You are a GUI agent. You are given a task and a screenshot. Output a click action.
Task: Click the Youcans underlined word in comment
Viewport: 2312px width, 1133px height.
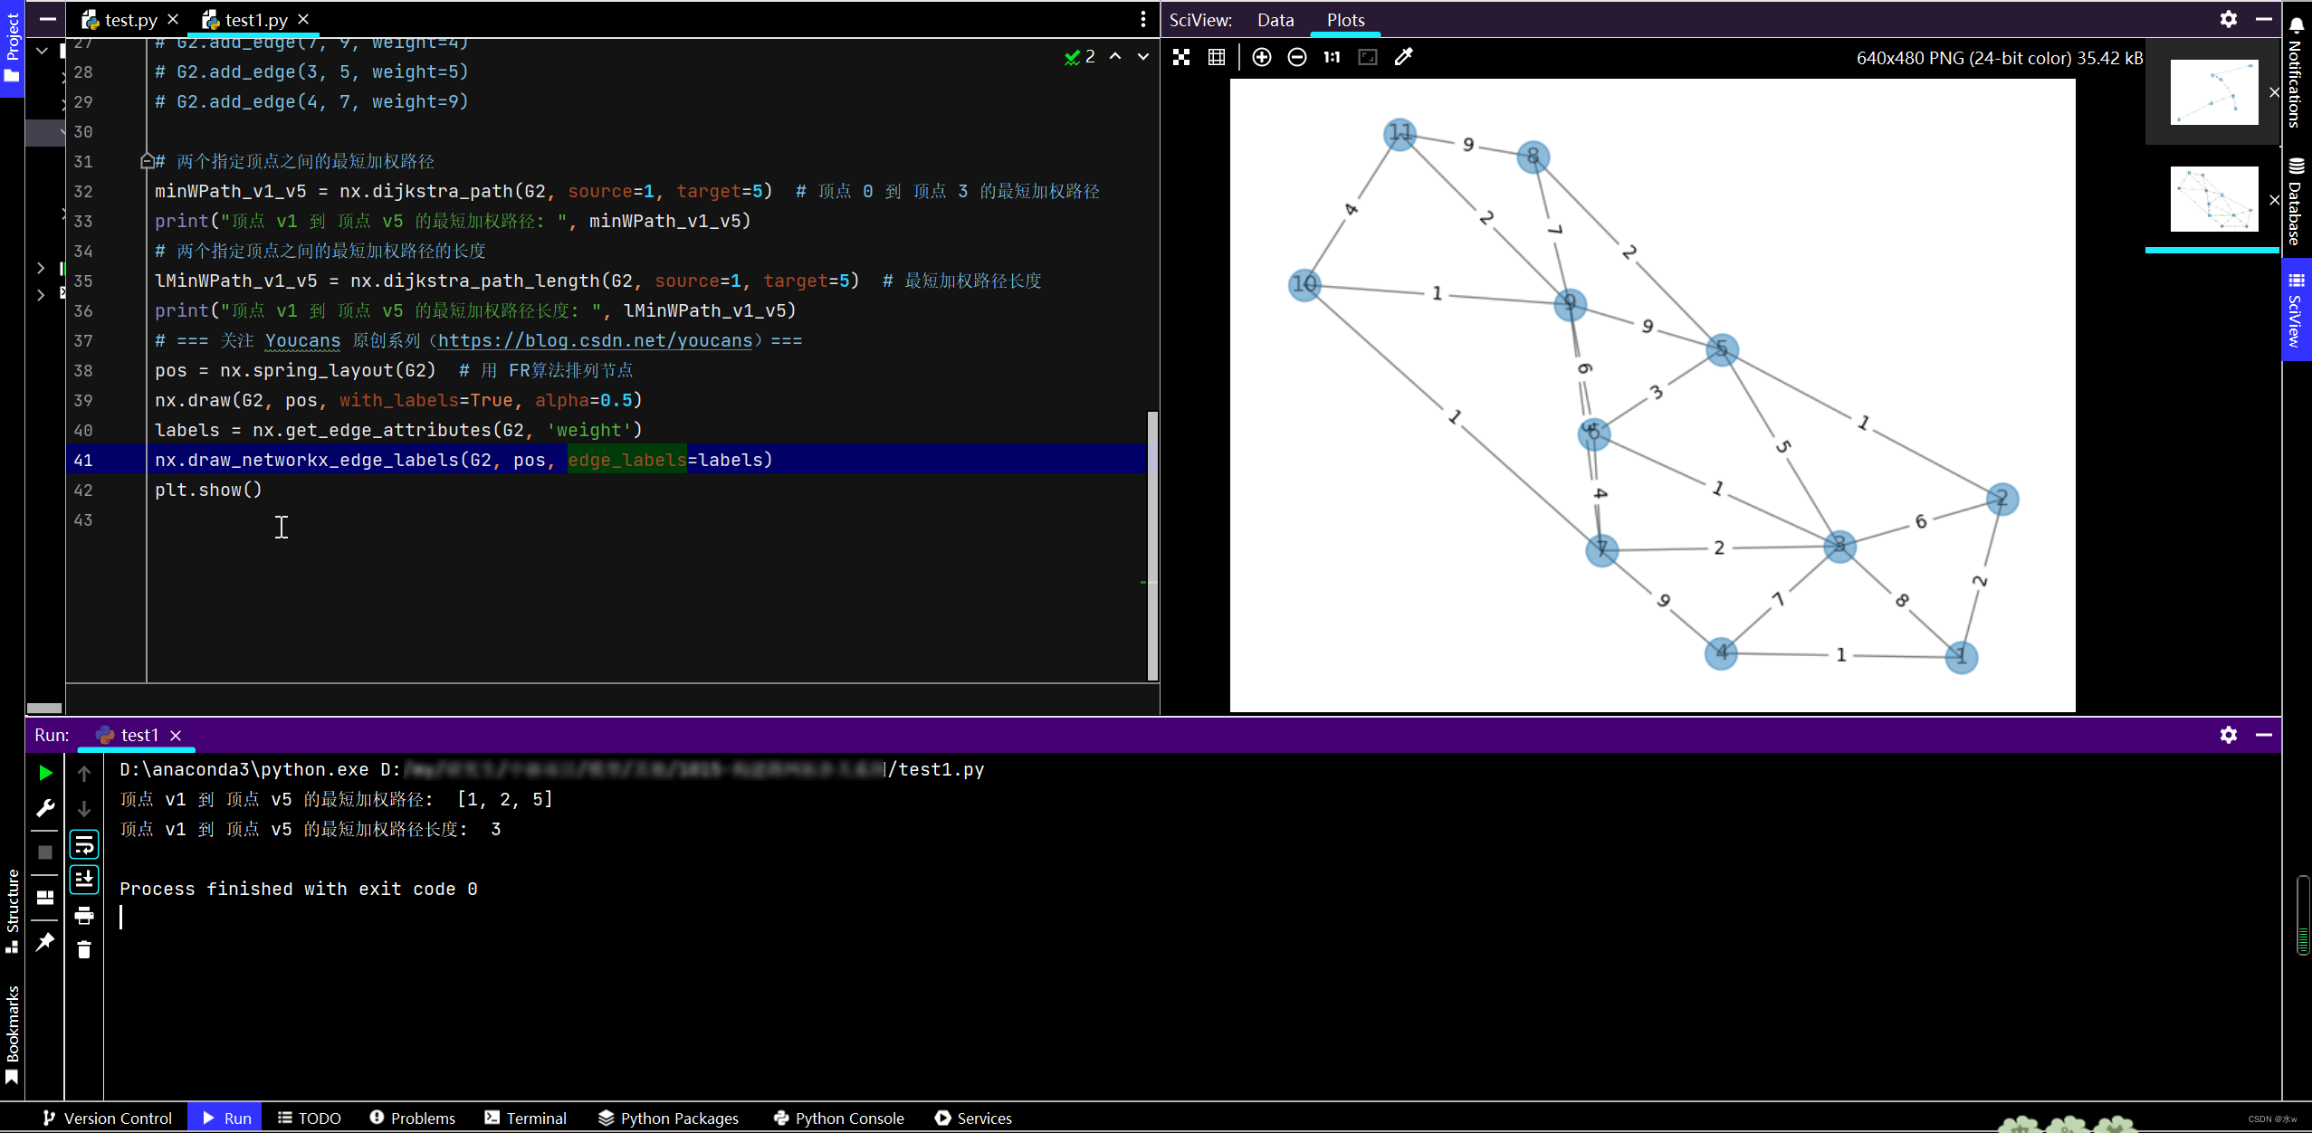pos(302,341)
